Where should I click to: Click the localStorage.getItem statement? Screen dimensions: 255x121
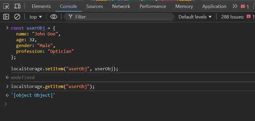point(53,87)
